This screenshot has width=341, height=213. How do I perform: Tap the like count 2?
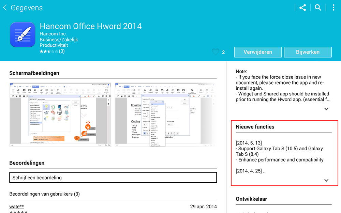coord(223,52)
